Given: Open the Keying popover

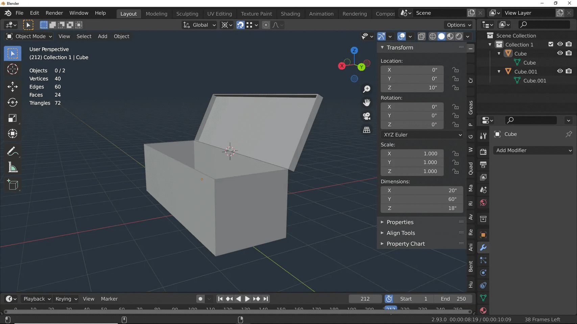Looking at the screenshot, I should pos(66,299).
